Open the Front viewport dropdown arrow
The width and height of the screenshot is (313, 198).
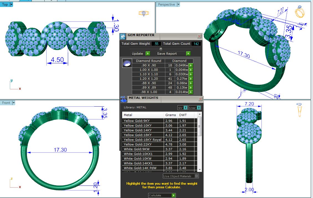point(14,103)
